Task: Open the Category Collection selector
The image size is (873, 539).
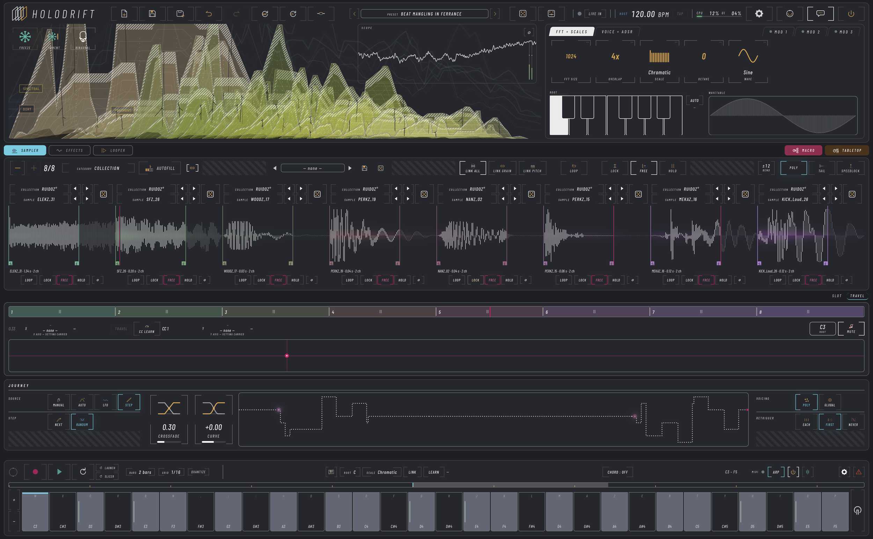Action: [98, 168]
